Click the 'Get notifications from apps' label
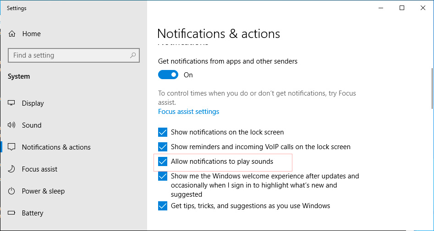This screenshot has width=434, height=231. (x=227, y=61)
